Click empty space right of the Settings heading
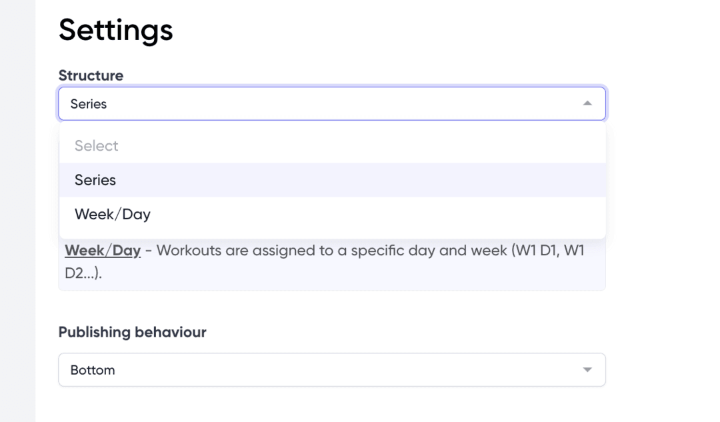The width and height of the screenshot is (720, 422). [x=400, y=30]
